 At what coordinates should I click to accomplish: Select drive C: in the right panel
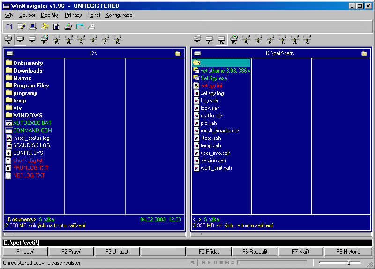click(210, 39)
